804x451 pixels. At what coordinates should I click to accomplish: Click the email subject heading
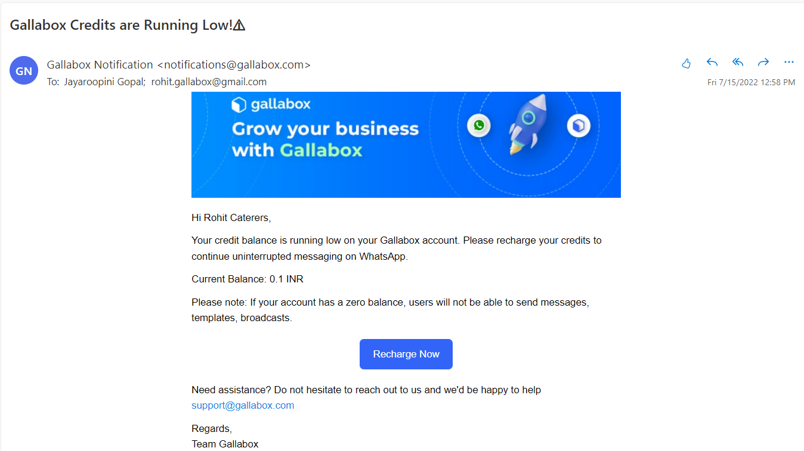coord(128,25)
